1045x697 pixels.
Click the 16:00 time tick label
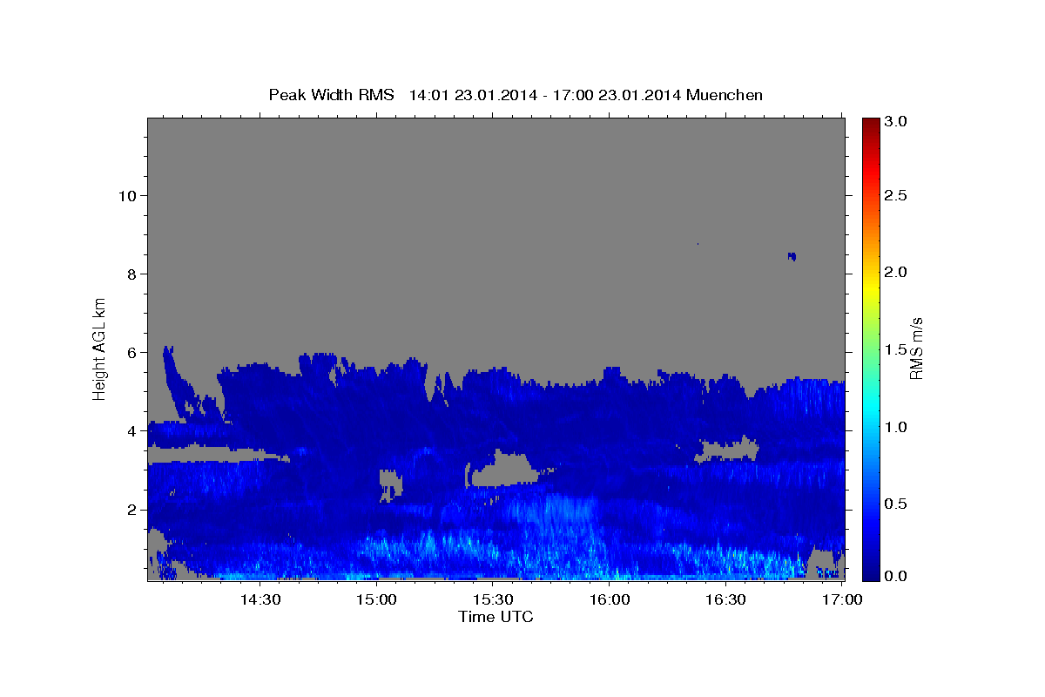click(610, 599)
